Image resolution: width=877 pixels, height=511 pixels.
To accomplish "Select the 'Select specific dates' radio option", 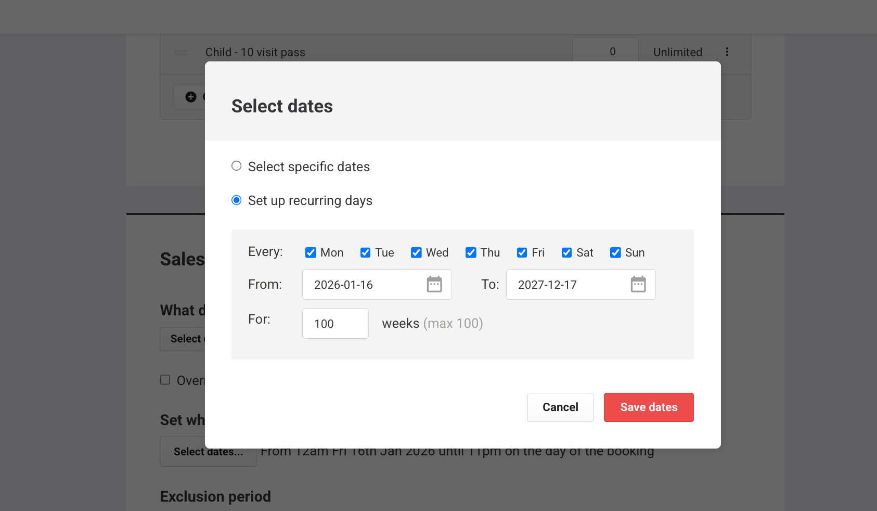I will click(237, 166).
